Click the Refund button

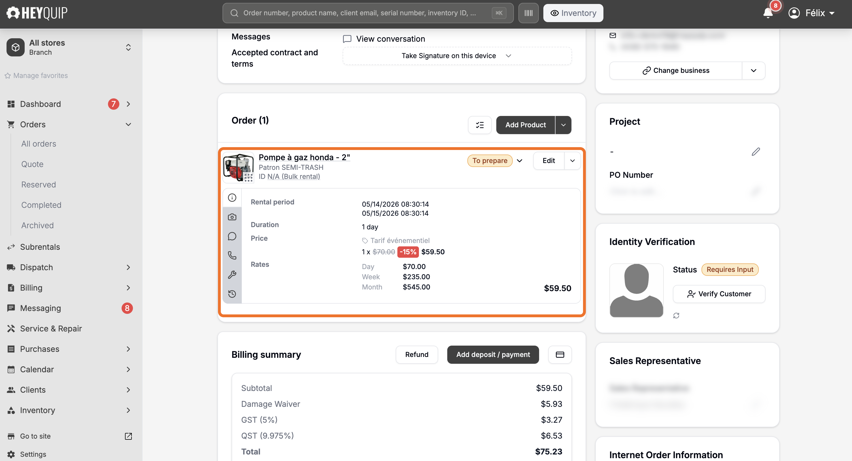(x=417, y=354)
